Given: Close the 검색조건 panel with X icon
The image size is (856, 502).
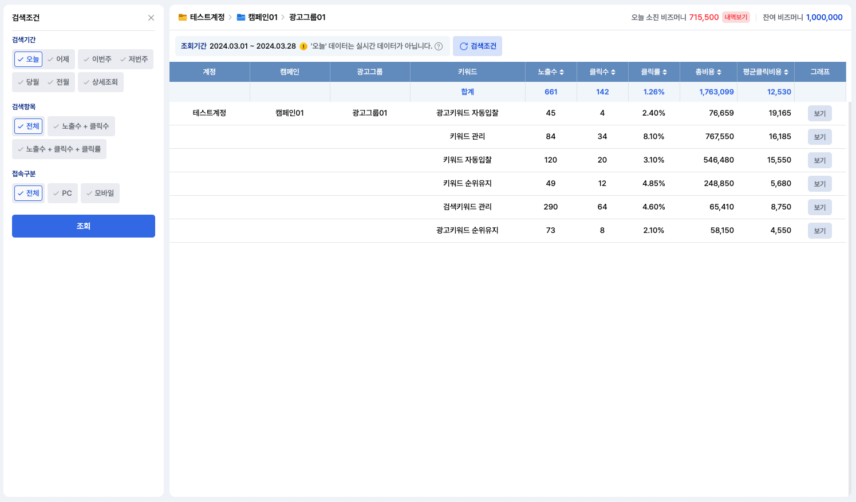Looking at the screenshot, I should click(x=151, y=18).
